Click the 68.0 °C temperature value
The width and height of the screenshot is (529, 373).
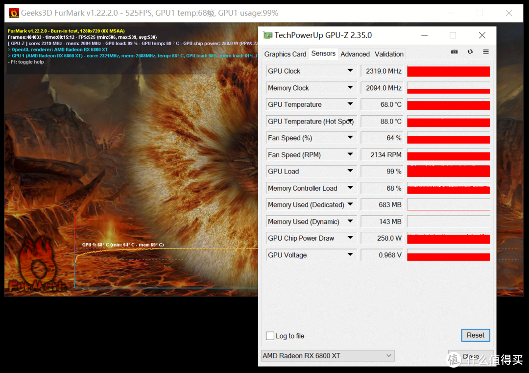tap(382, 104)
